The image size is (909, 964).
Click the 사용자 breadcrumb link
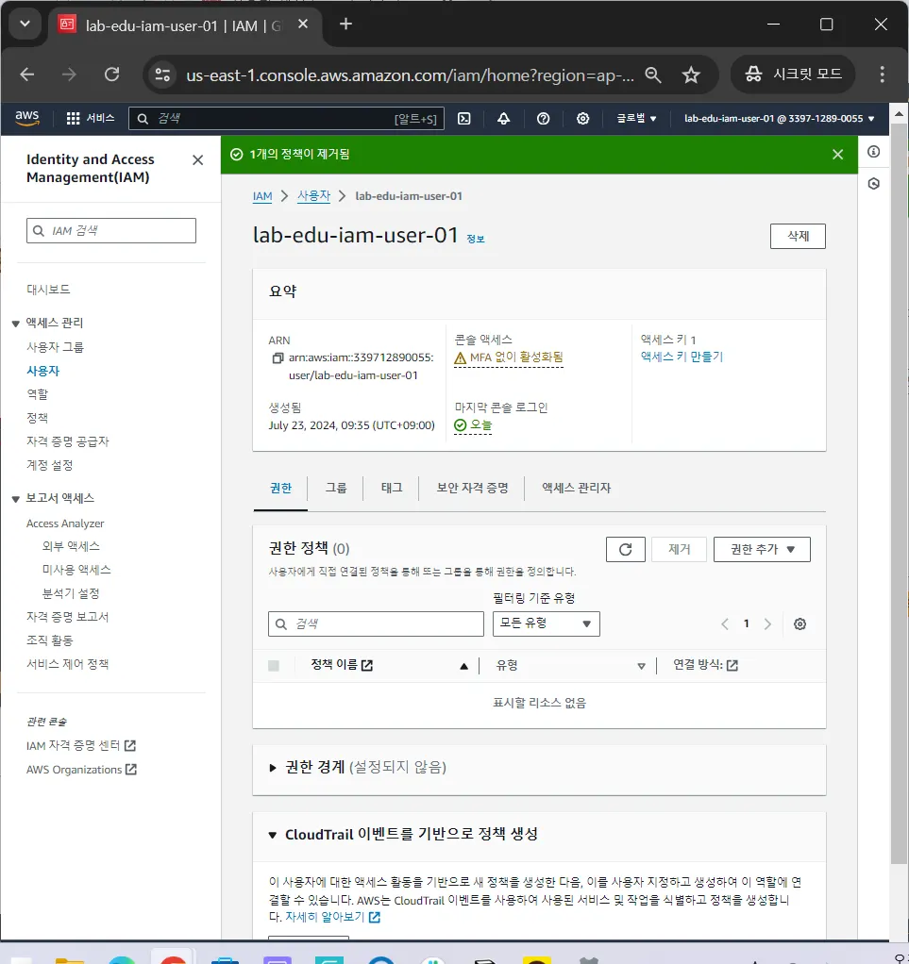click(x=314, y=196)
